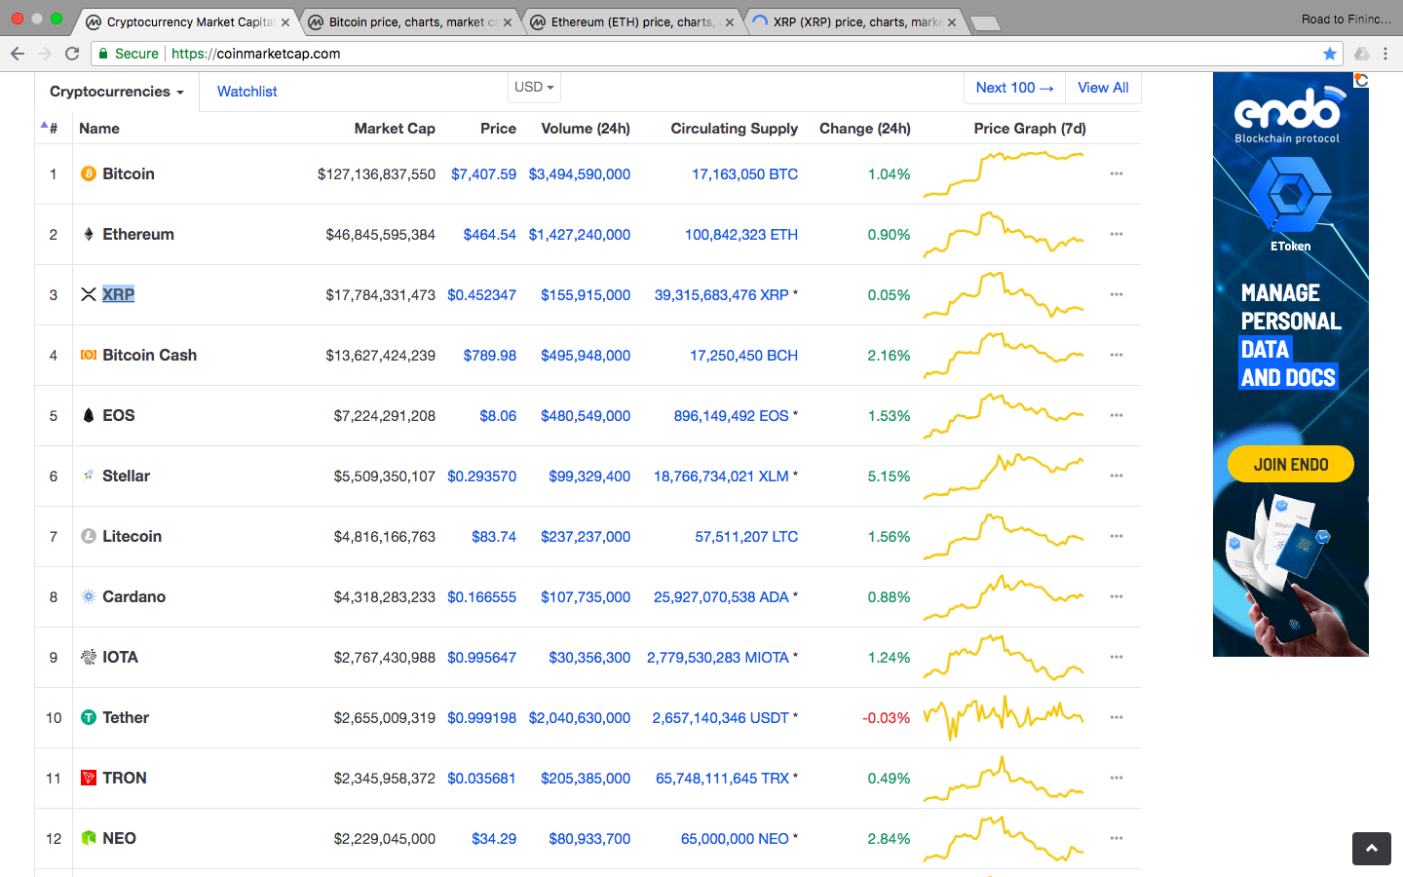Sort by Volume (24h) column header

(x=586, y=129)
